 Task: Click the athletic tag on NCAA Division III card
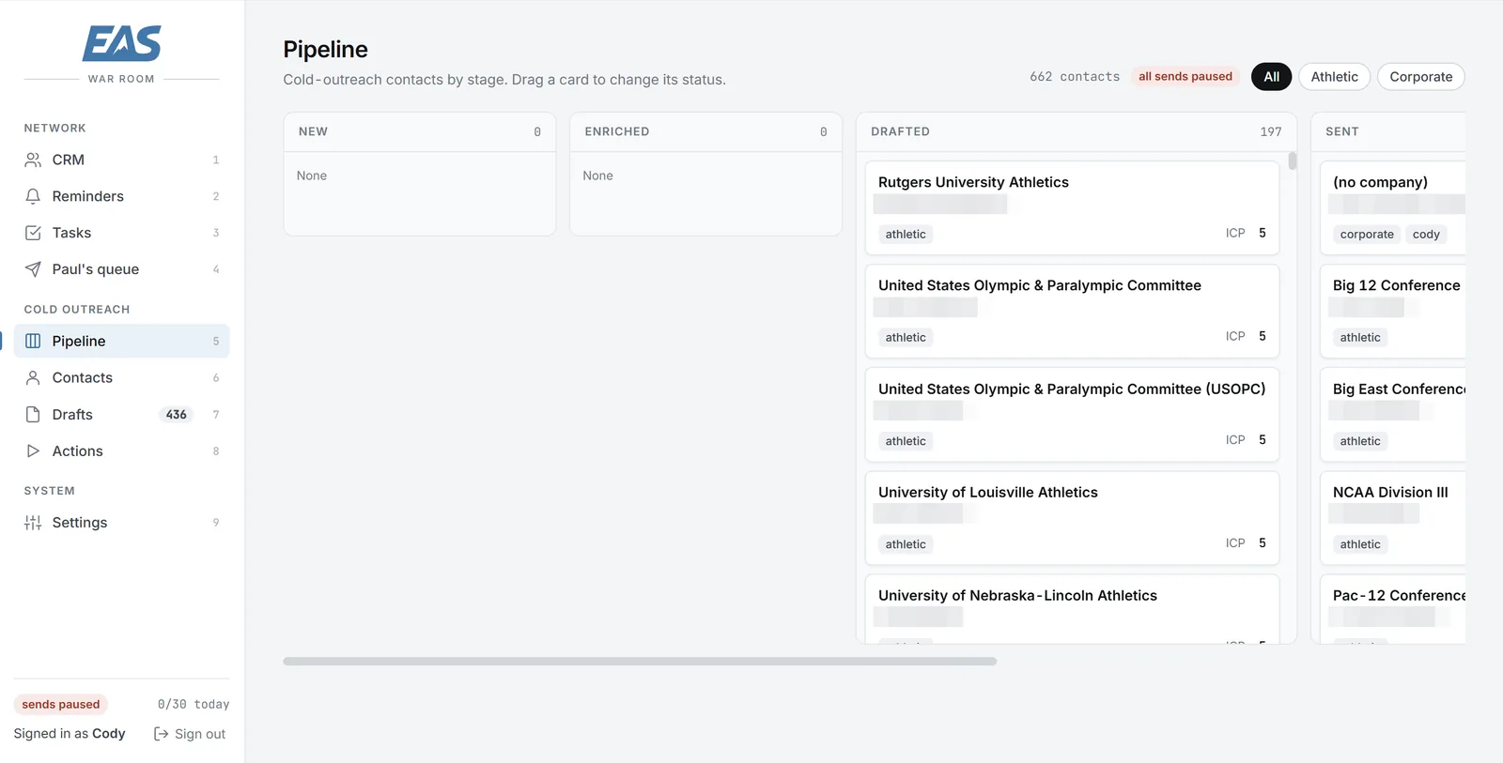coord(1360,544)
